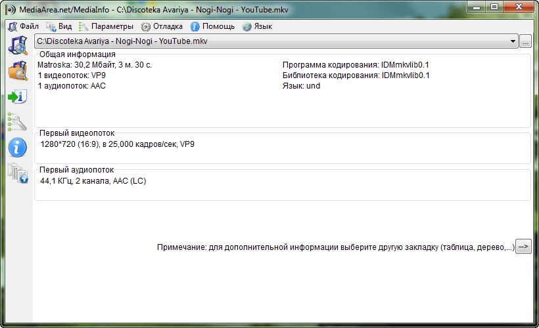Screen dimensions: 539x328
Task: Select the file path combo box field
Action: click(x=276, y=41)
